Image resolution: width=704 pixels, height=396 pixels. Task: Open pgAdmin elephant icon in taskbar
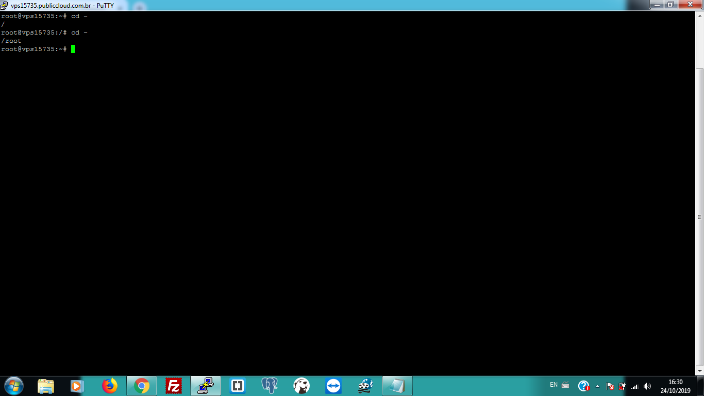(270, 386)
